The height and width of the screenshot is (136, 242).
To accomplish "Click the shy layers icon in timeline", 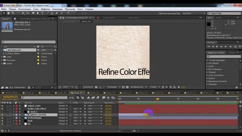I will tap(88, 98).
